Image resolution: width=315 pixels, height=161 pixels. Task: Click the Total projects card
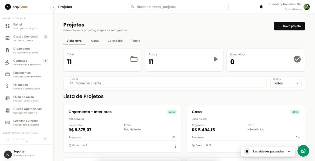pos(102,60)
